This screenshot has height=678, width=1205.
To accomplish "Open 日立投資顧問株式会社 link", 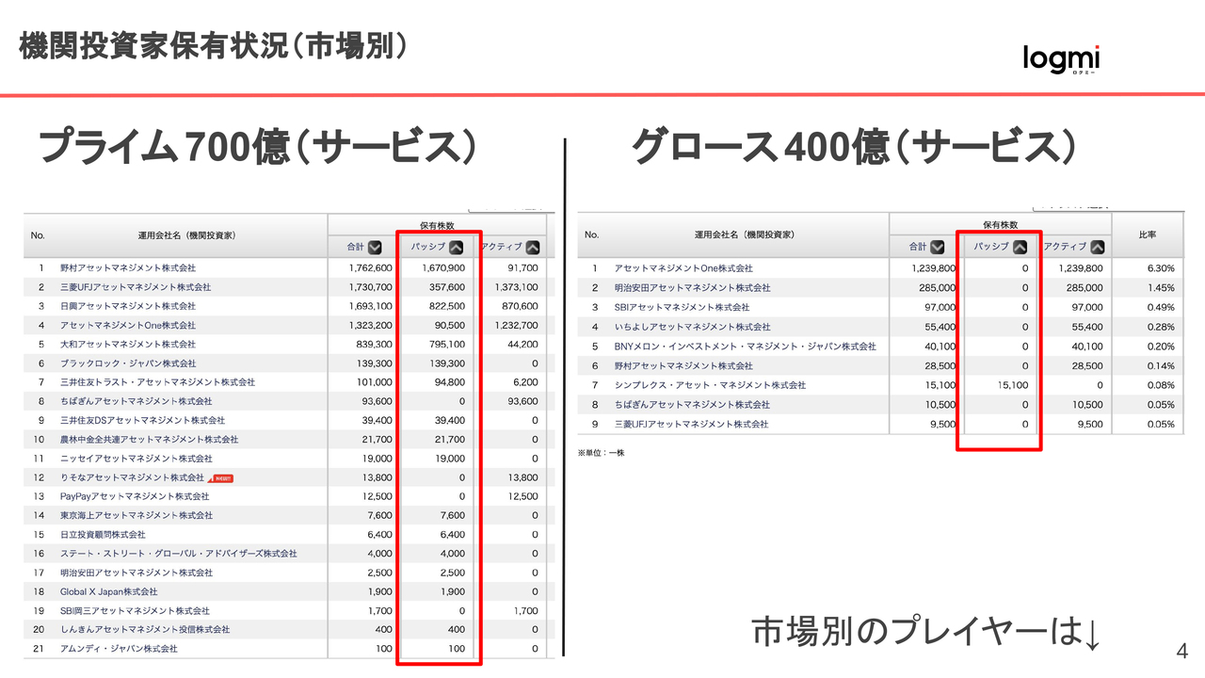I will (103, 535).
